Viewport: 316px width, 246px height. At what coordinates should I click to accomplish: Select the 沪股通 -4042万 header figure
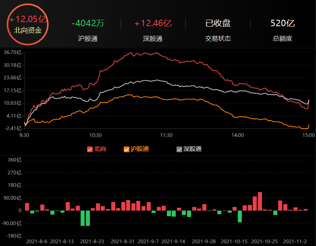point(87,23)
